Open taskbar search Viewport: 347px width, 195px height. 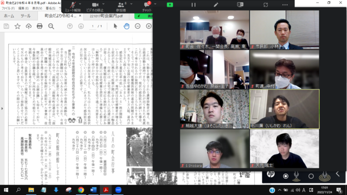(18, 190)
